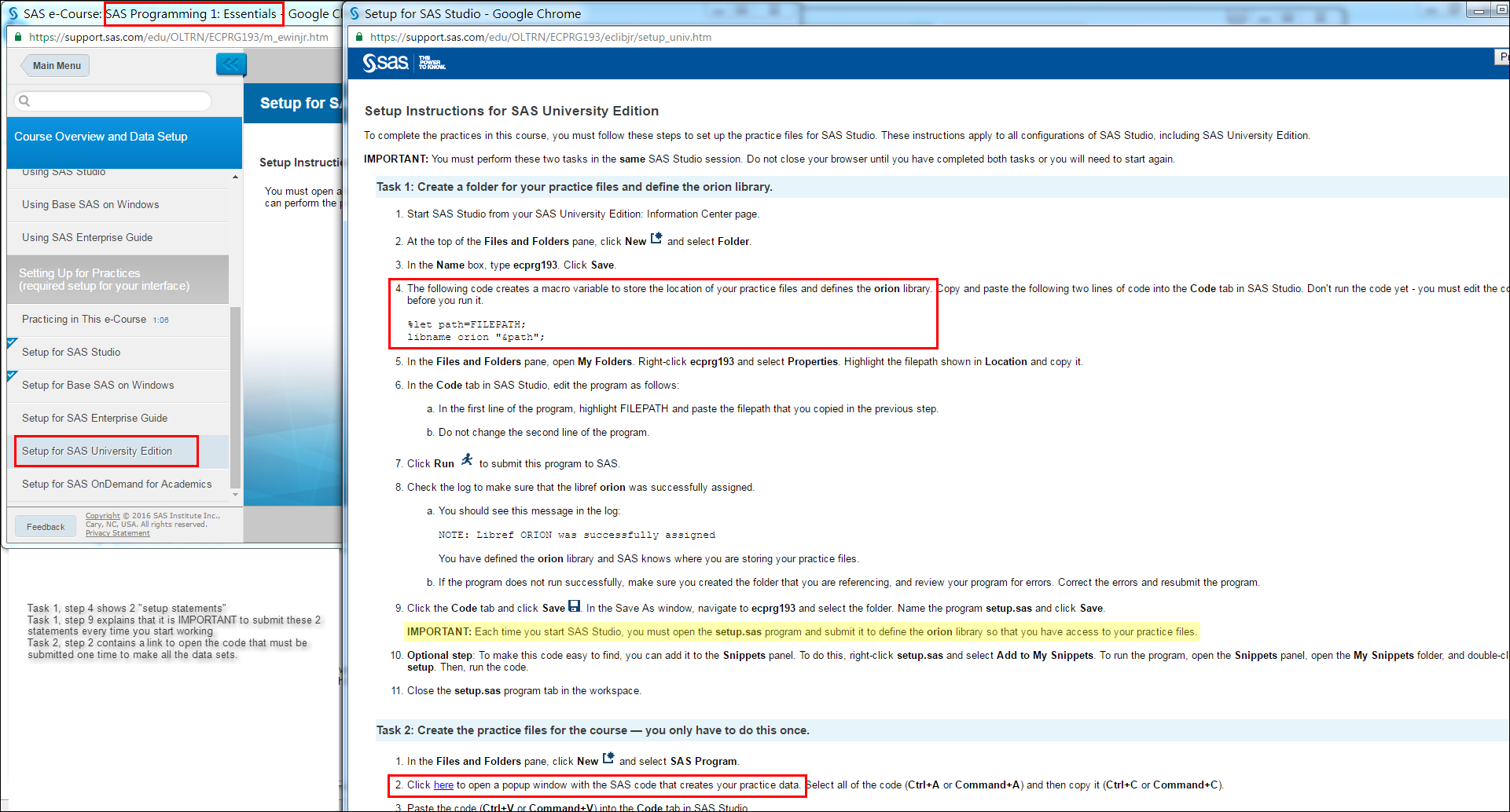Open the Privacy Statement link
Viewport: 1510px width, 812px height.
click(x=117, y=533)
